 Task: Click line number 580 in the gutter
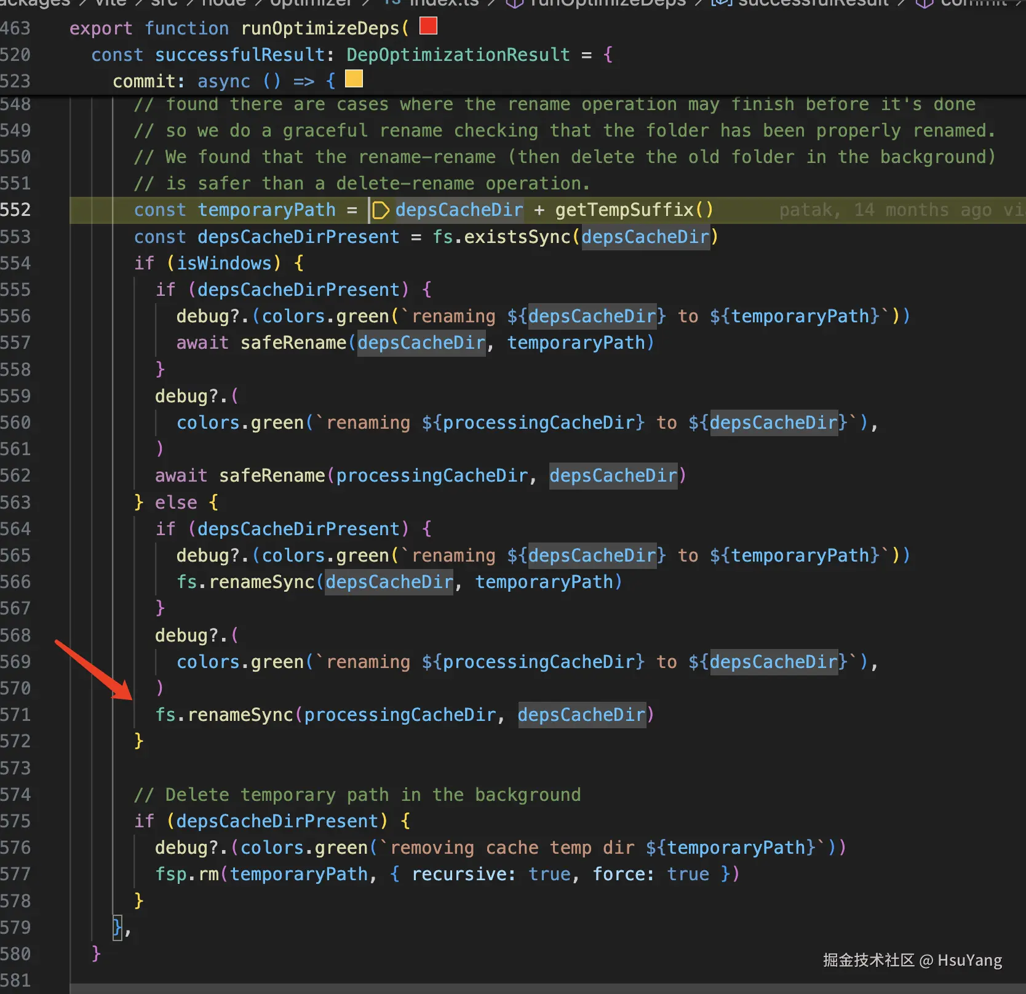[15, 954]
